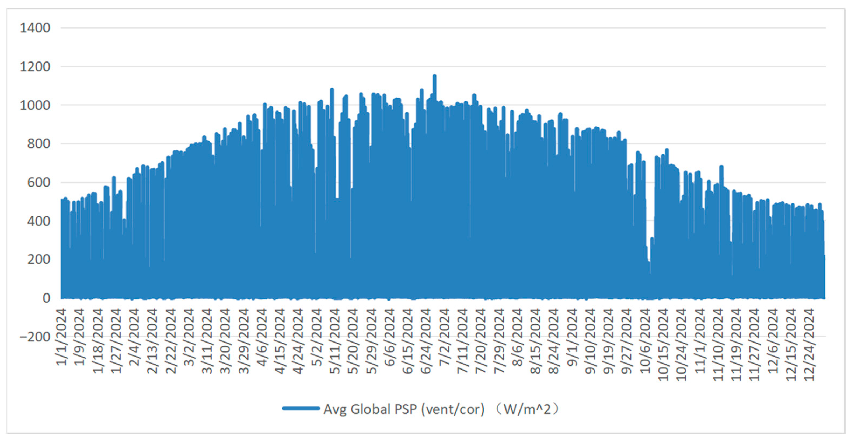Click the blue legend line swatch
851x442 pixels.
pos(301,409)
